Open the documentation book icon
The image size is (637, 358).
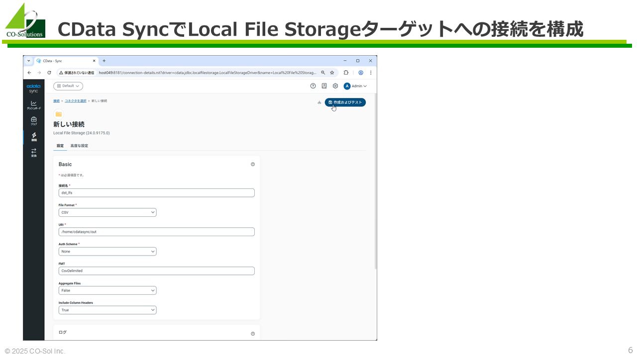324,86
